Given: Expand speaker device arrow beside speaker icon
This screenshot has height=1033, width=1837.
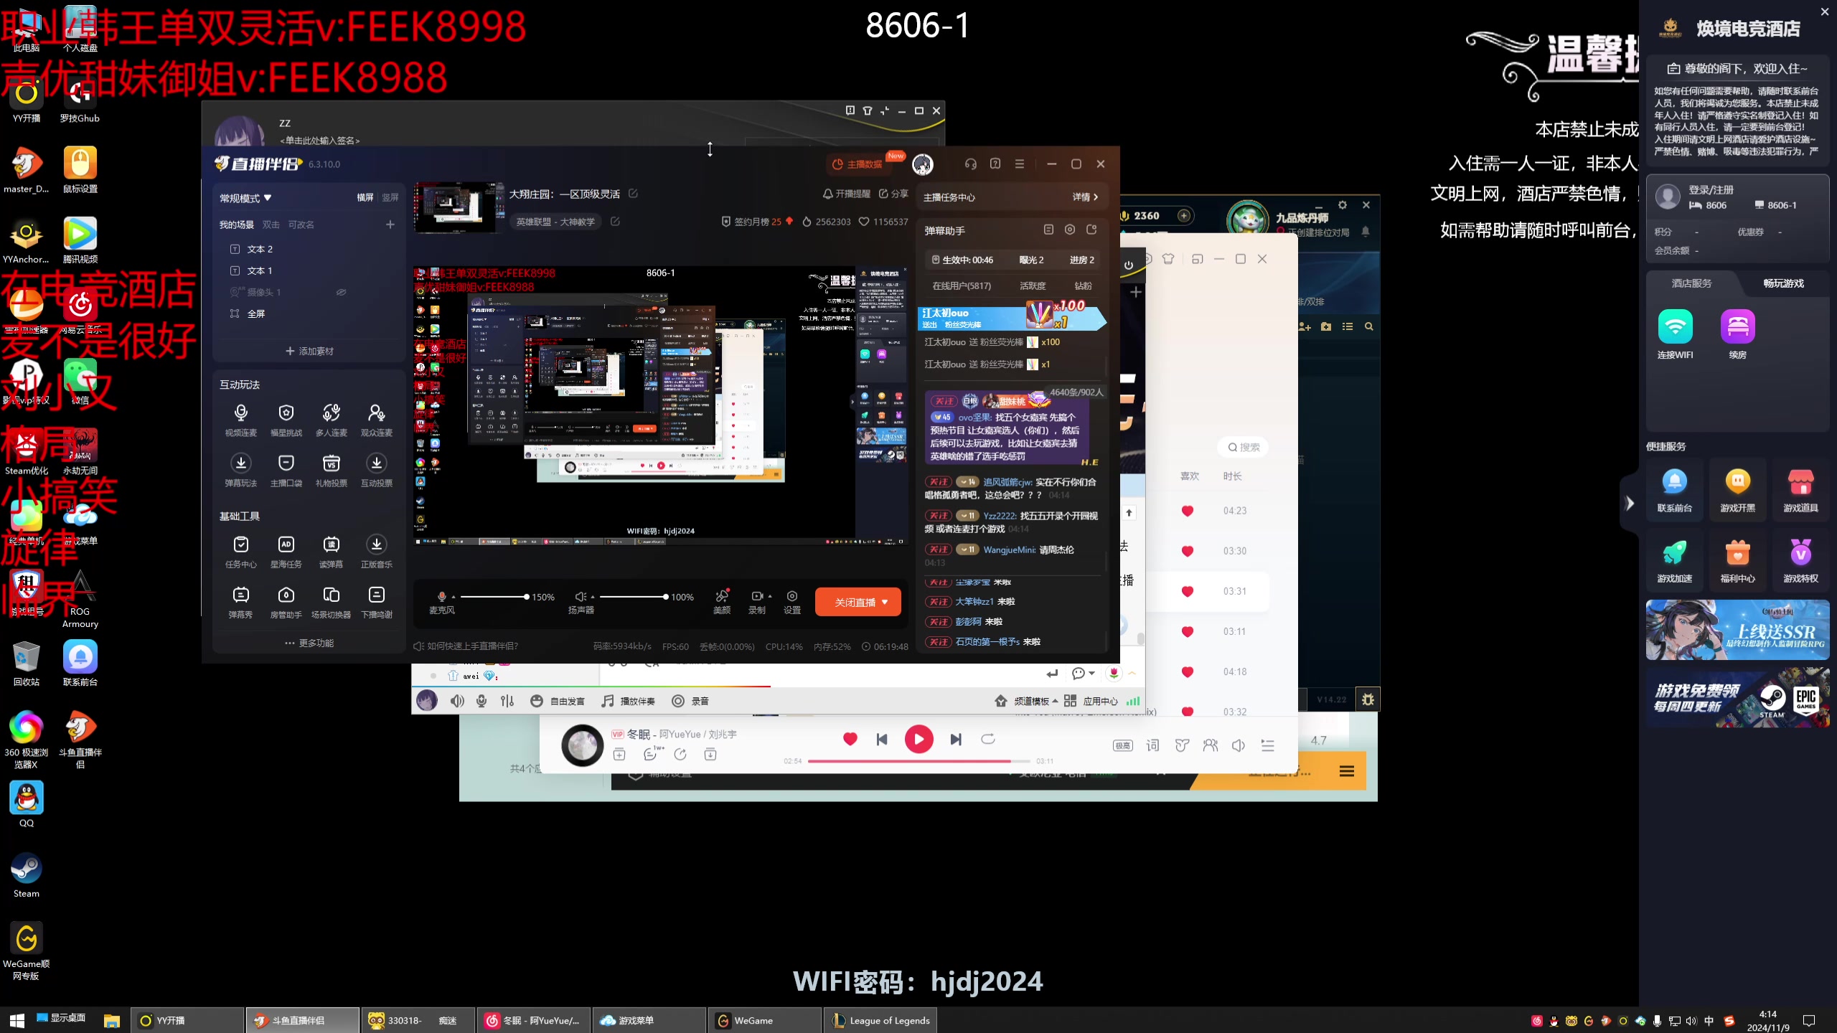Looking at the screenshot, I should [x=593, y=597].
